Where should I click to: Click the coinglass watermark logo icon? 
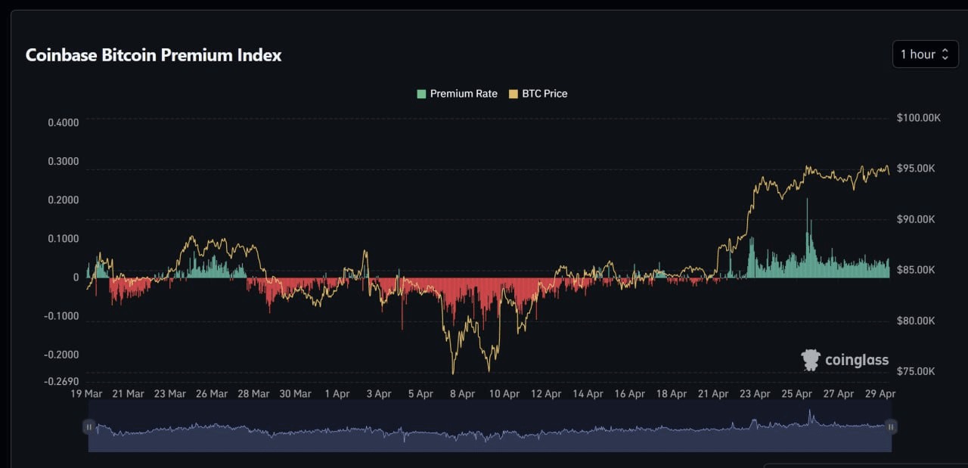[x=811, y=360]
